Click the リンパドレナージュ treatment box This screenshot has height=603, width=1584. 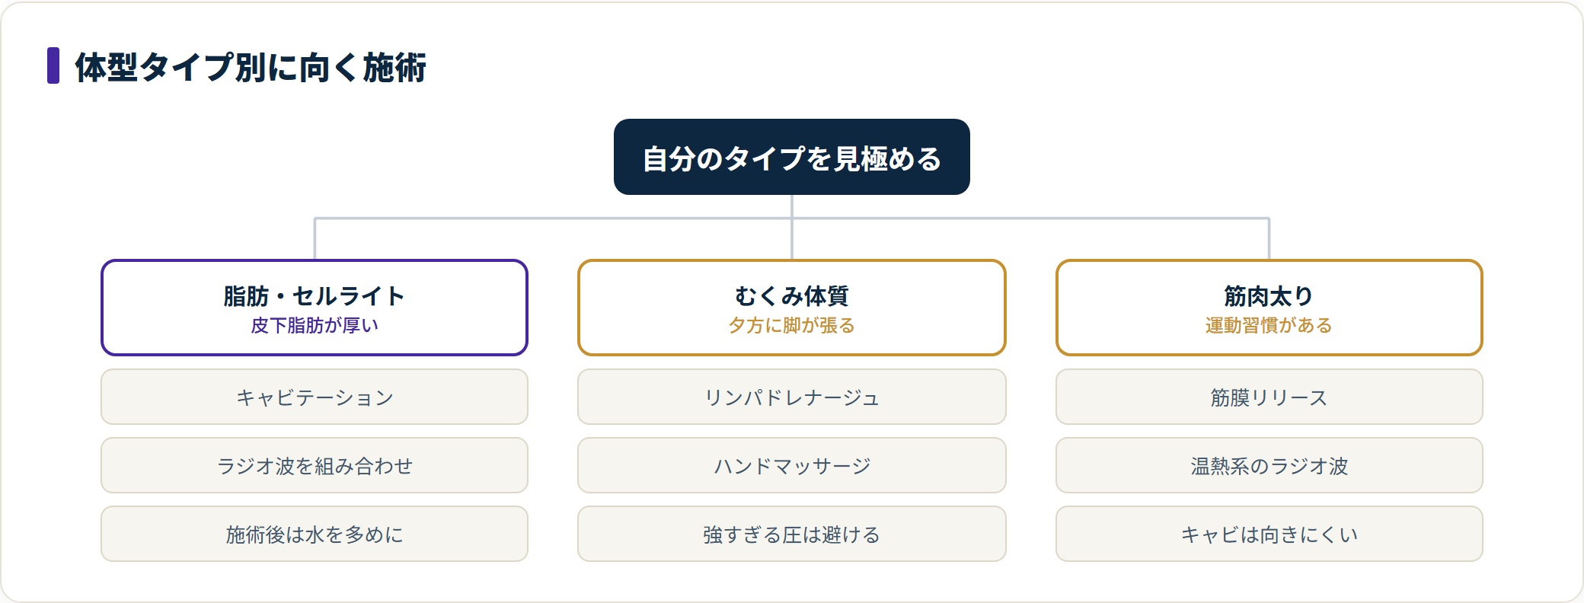tap(792, 397)
